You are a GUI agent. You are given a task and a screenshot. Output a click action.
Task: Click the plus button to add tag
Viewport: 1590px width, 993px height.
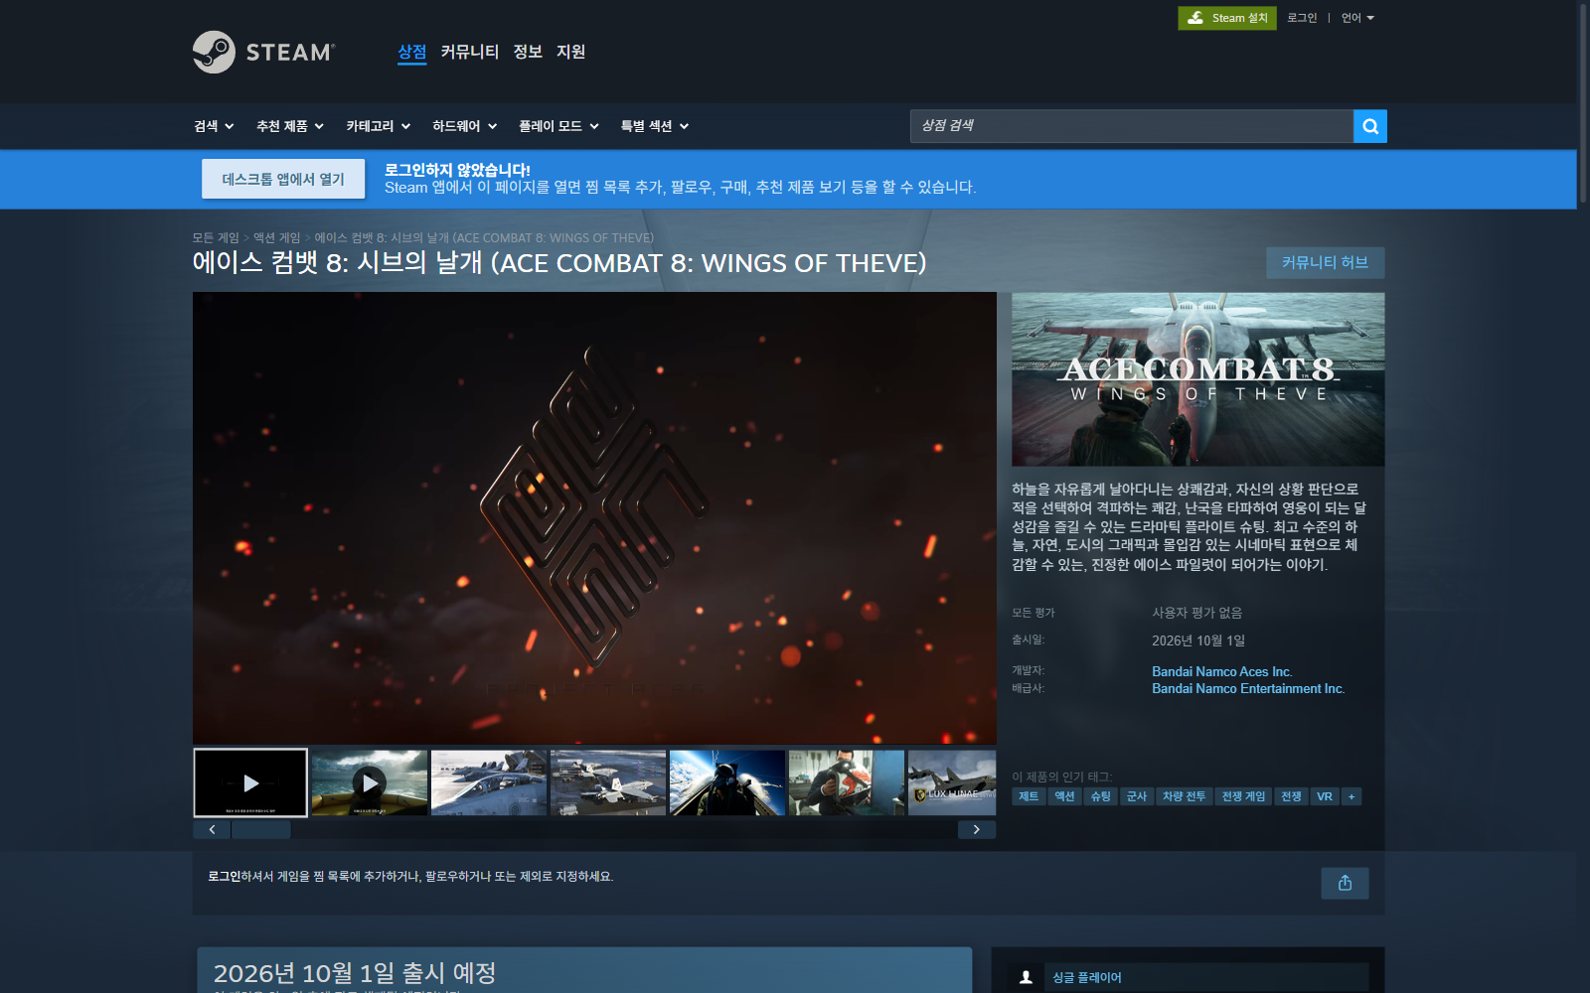[x=1351, y=796]
